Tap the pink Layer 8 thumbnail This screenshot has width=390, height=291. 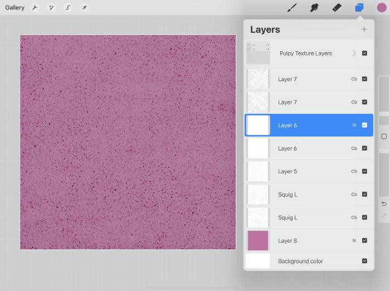click(258, 240)
